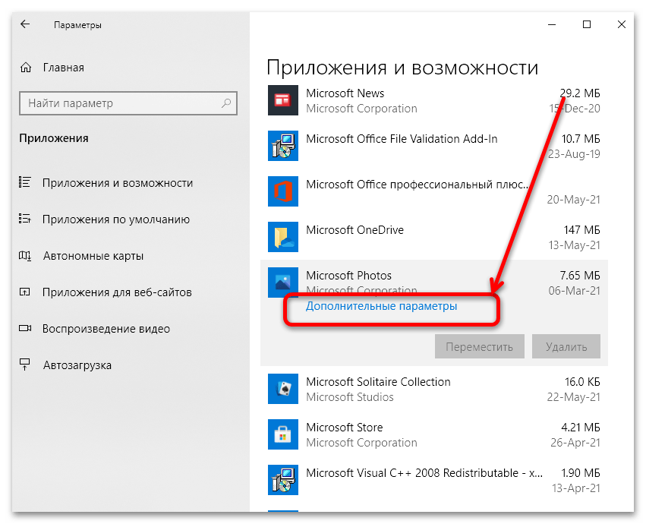Viewport: 646px width, 524px height.
Task: Click the 29.2 МБ size value
Action: pyautogui.click(x=580, y=93)
